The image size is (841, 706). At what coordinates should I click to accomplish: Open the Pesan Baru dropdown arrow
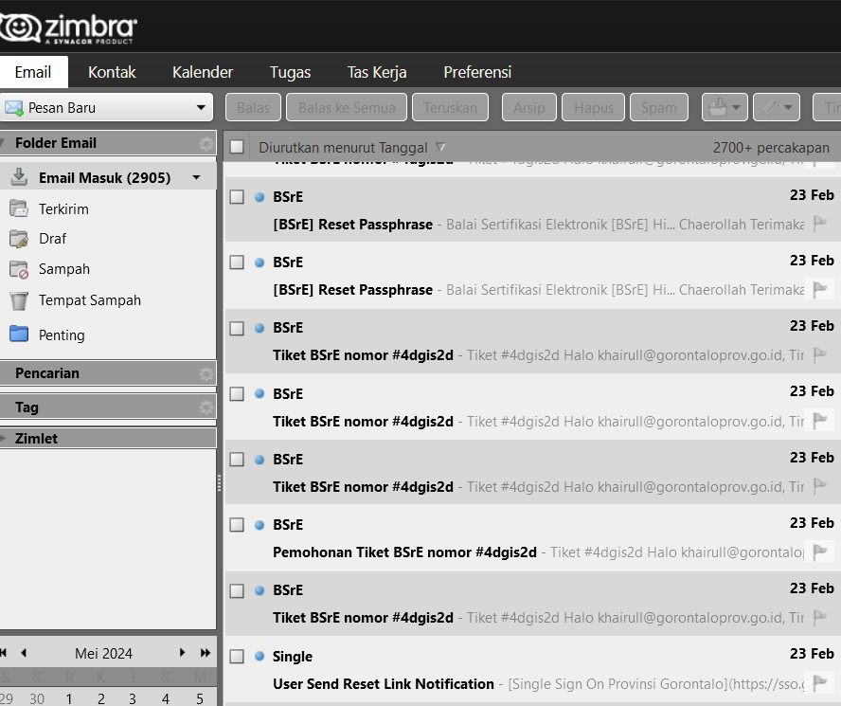201,107
